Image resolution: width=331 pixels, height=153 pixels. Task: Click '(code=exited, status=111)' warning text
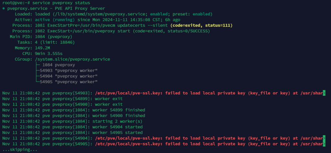click(x=201, y=25)
